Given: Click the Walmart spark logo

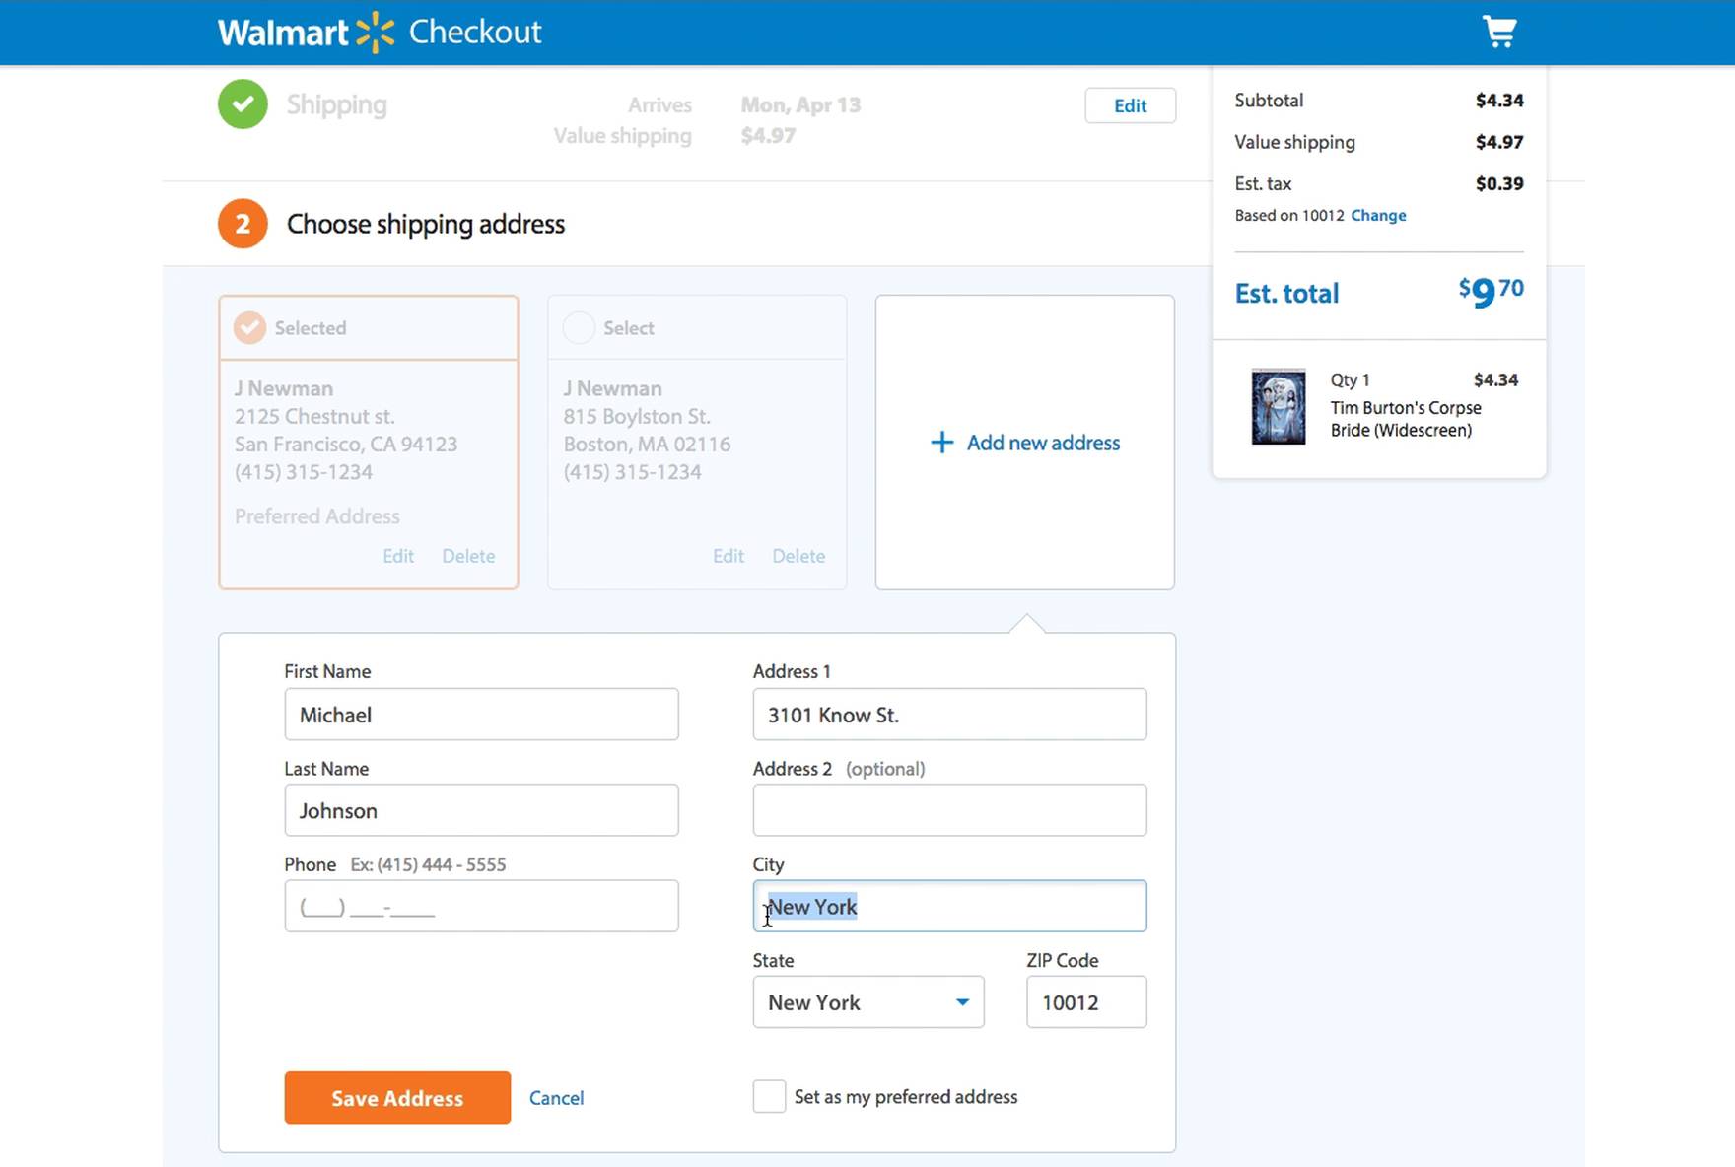Looking at the screenshot, I should pyautogui.click(x=376, y=31).
